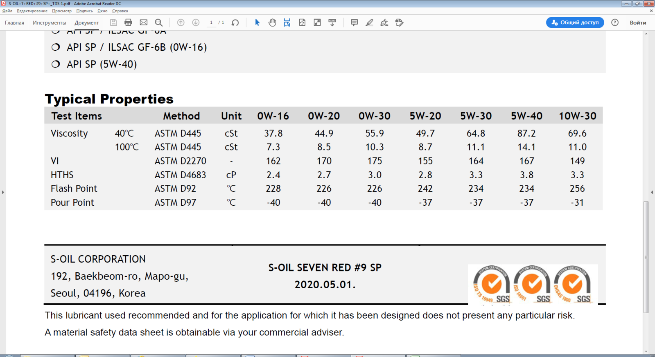The image size is (655, 357).
Task: Choose the highlight text marker tool
Action: [369, 22]
